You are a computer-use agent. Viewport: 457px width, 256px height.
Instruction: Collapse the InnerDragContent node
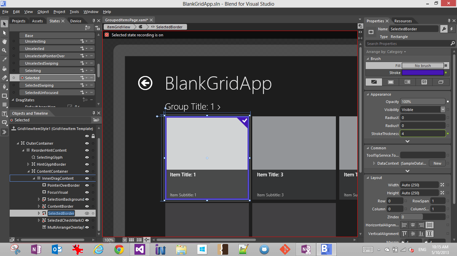pos(34,178)
